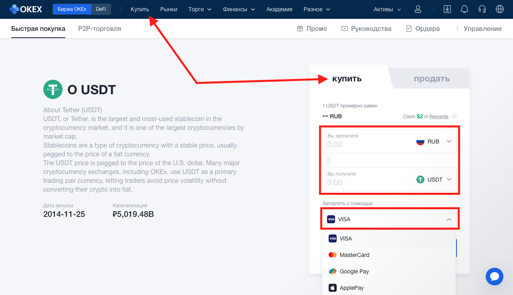The width and height of the screenshot is (513, 295).
Task: Click the document icon beside Ордера
Action: point(409,28)
